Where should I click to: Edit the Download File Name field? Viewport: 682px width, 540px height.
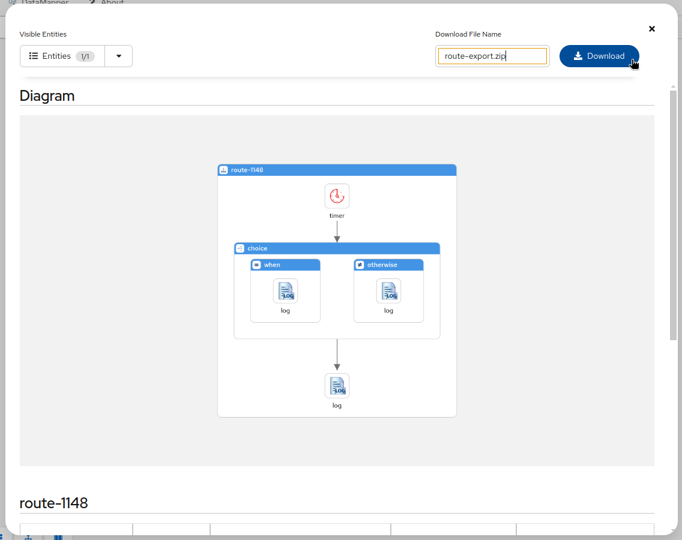[x=492, y=56]
